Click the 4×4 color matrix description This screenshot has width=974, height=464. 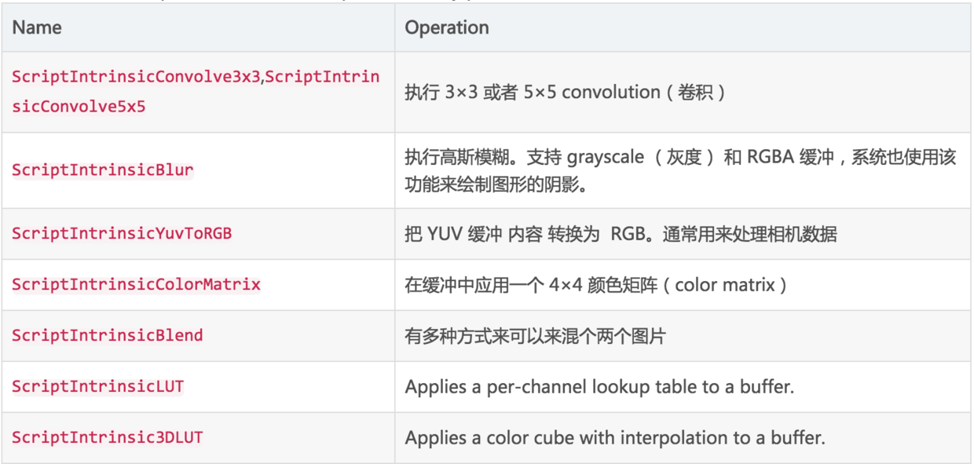point(595,285)
